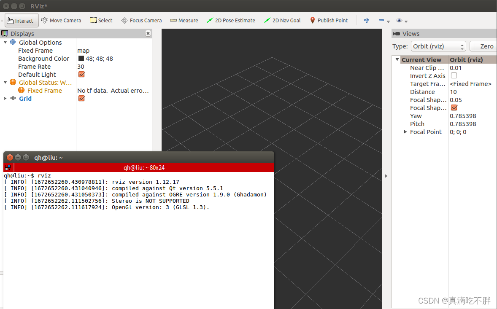Collapse the Current View tree item
Viewport: 497px width, 309px height.
click(397, 59)
